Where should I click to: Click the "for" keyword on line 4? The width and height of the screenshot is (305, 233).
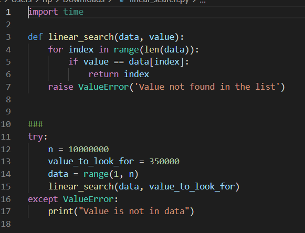point(56,49)
